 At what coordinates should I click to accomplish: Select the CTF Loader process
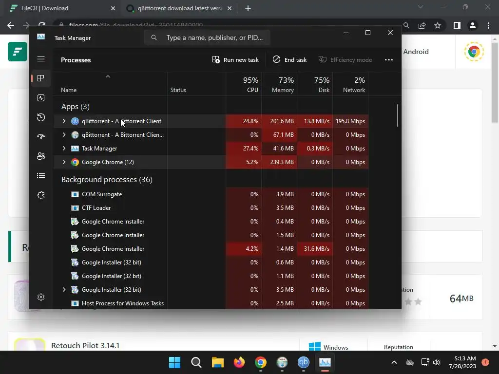pyautogui.click(x=211, y=208)
